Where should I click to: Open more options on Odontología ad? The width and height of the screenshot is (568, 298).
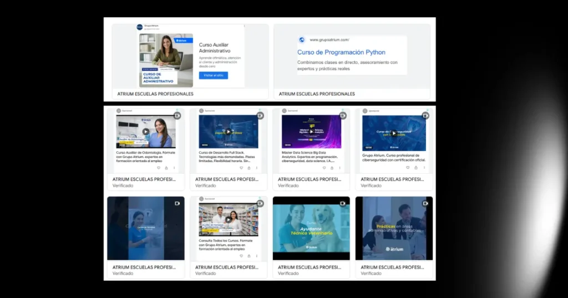tap(174, 168)
